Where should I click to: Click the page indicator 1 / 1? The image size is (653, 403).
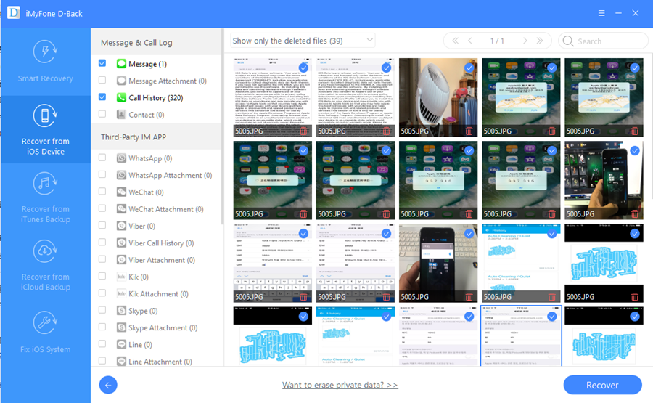497,41
